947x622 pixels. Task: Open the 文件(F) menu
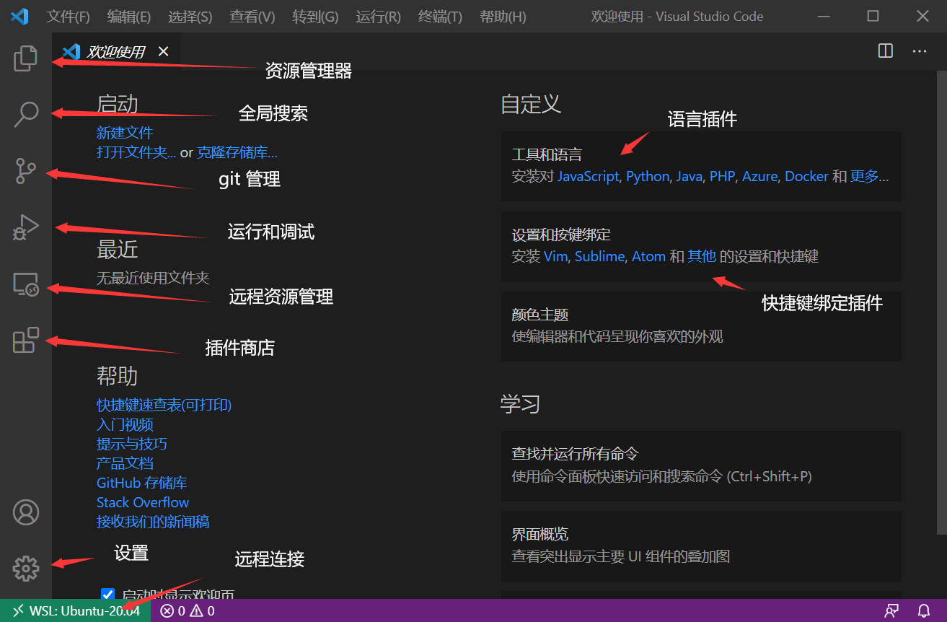pos(69,17)
